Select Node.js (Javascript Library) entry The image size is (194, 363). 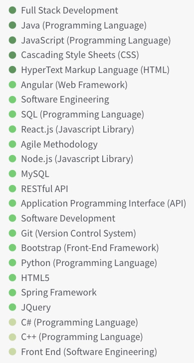tap(77, 159)
